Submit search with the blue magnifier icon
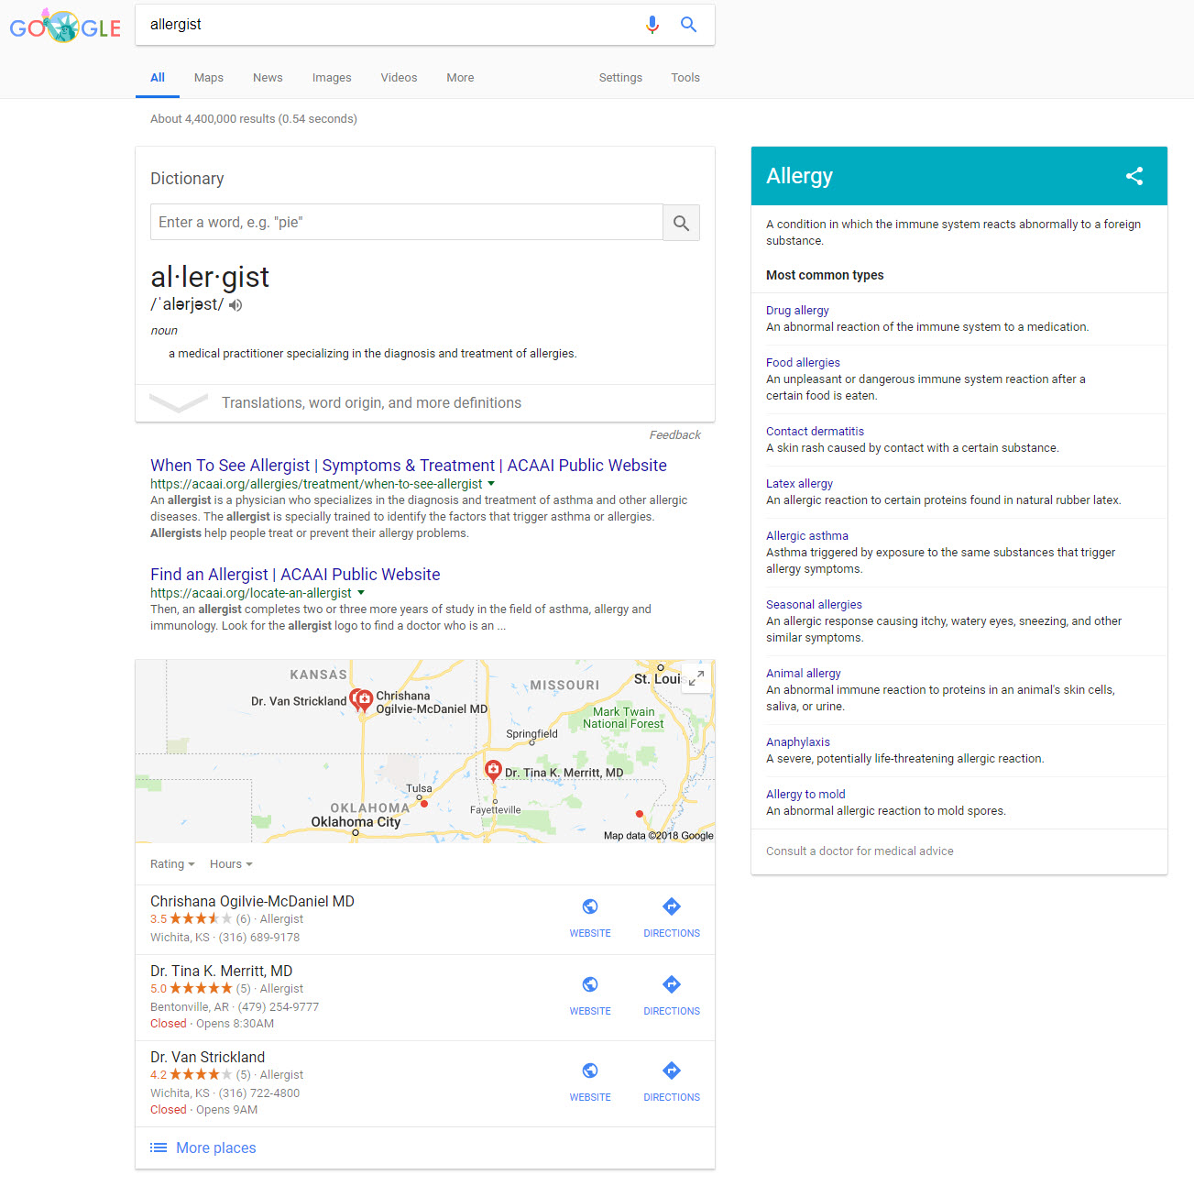1194x1186 pixels. pyautogui.click(x=688, y=25)
